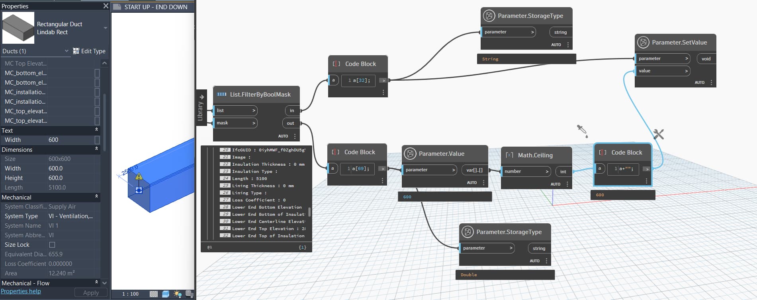Click the Parameter.Value node icon

pyautogui.click(x=410, y=154)
